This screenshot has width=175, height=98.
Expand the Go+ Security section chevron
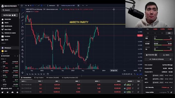[x=171, y=87]
